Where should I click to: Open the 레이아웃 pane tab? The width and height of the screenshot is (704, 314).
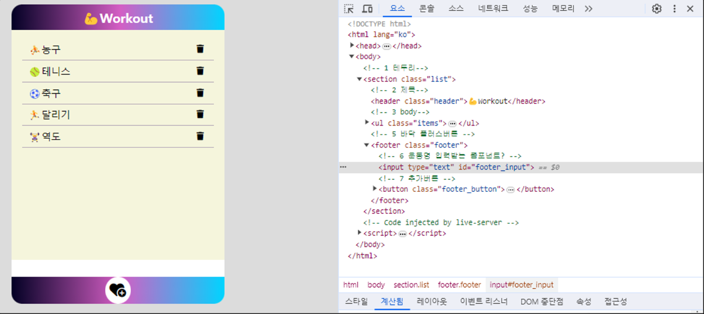coord(431,301)
